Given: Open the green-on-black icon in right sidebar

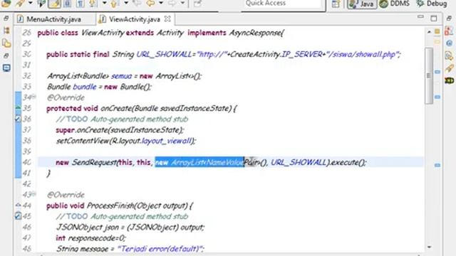Looking at the screenshot, I should point(450,80).
